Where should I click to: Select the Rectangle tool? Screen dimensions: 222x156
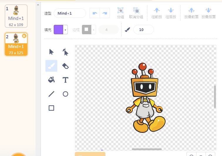tap(51, 108)
